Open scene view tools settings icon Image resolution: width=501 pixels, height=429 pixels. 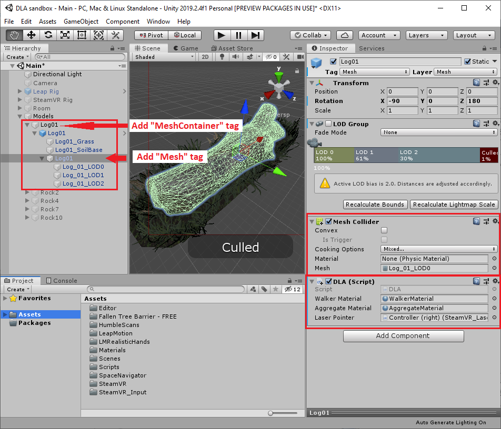pyautogui.click(x=286, y=57)
